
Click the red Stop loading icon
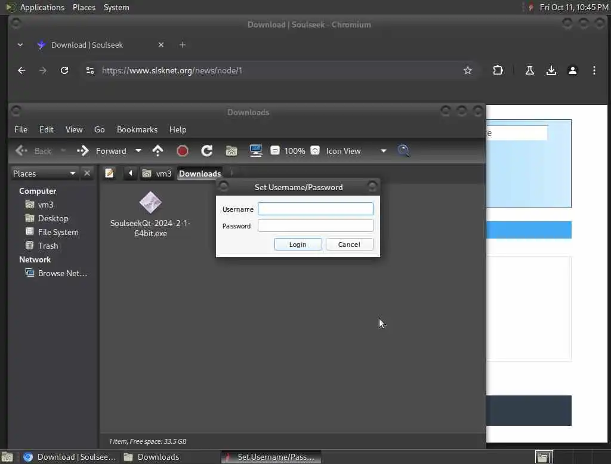coord(183,151)
